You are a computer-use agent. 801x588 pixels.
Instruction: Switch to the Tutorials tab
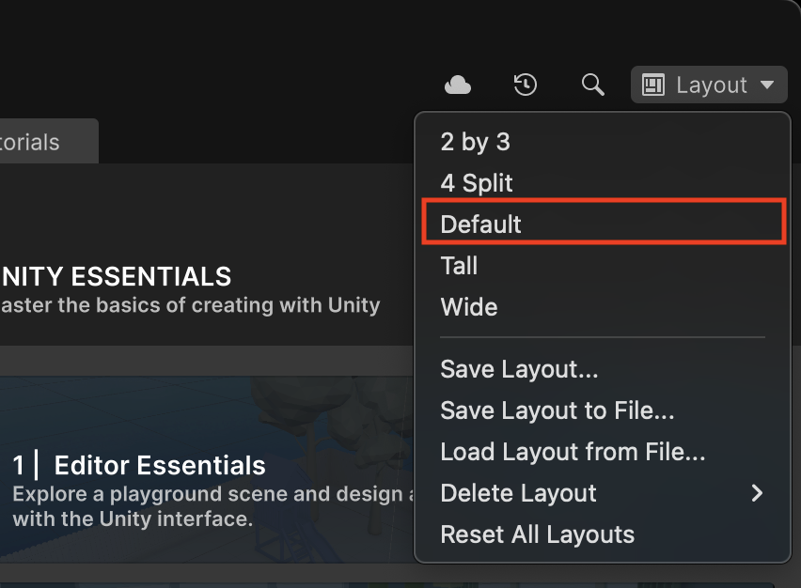click(38, 143)
